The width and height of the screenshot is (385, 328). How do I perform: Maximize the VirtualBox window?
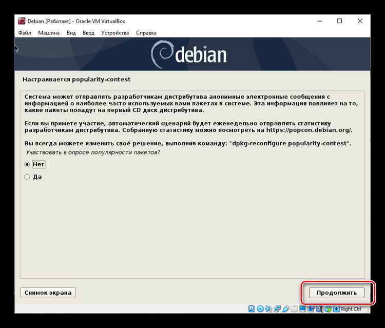pyautogui.click(x=340, y=21)
